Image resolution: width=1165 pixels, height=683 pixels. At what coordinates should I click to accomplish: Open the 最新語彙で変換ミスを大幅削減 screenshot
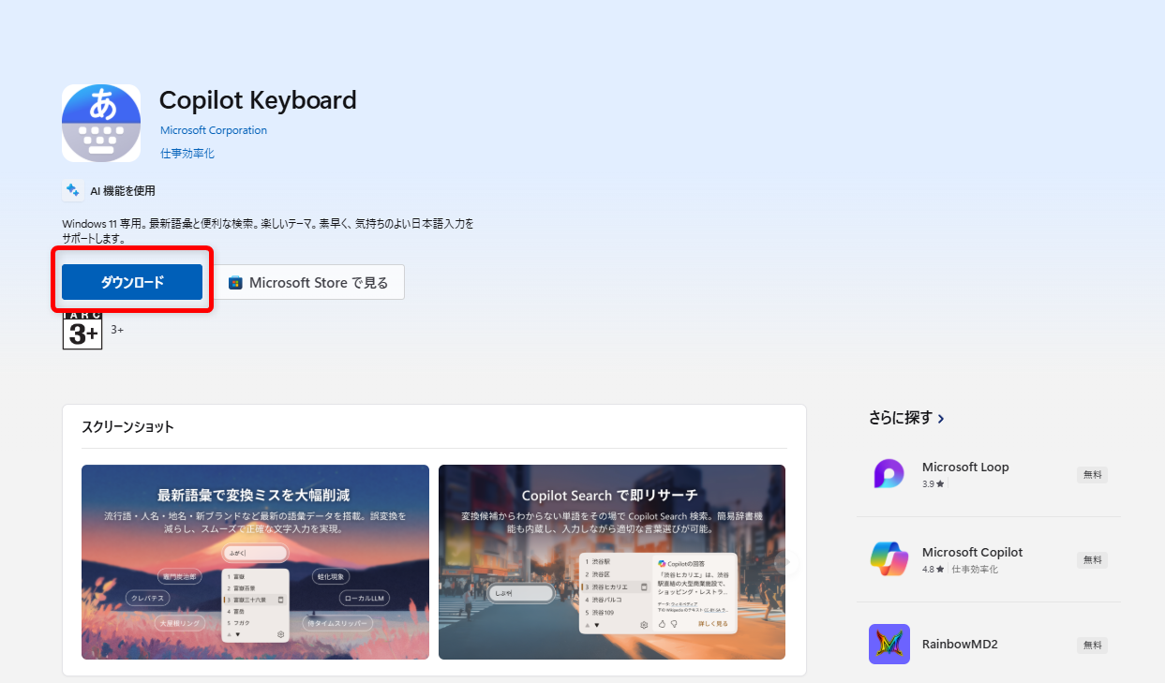coord(255,562)
